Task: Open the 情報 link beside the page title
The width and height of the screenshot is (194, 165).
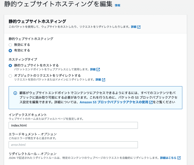Action: [x=117, y=5]
